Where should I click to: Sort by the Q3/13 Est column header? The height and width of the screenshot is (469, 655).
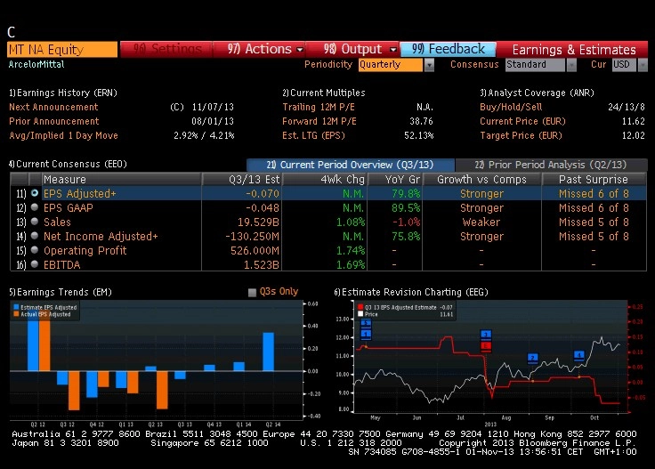243,180
